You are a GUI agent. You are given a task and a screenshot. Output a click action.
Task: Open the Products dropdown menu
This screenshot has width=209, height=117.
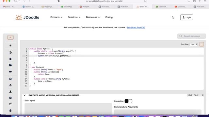pyautogui.click(x=56, y=17)
